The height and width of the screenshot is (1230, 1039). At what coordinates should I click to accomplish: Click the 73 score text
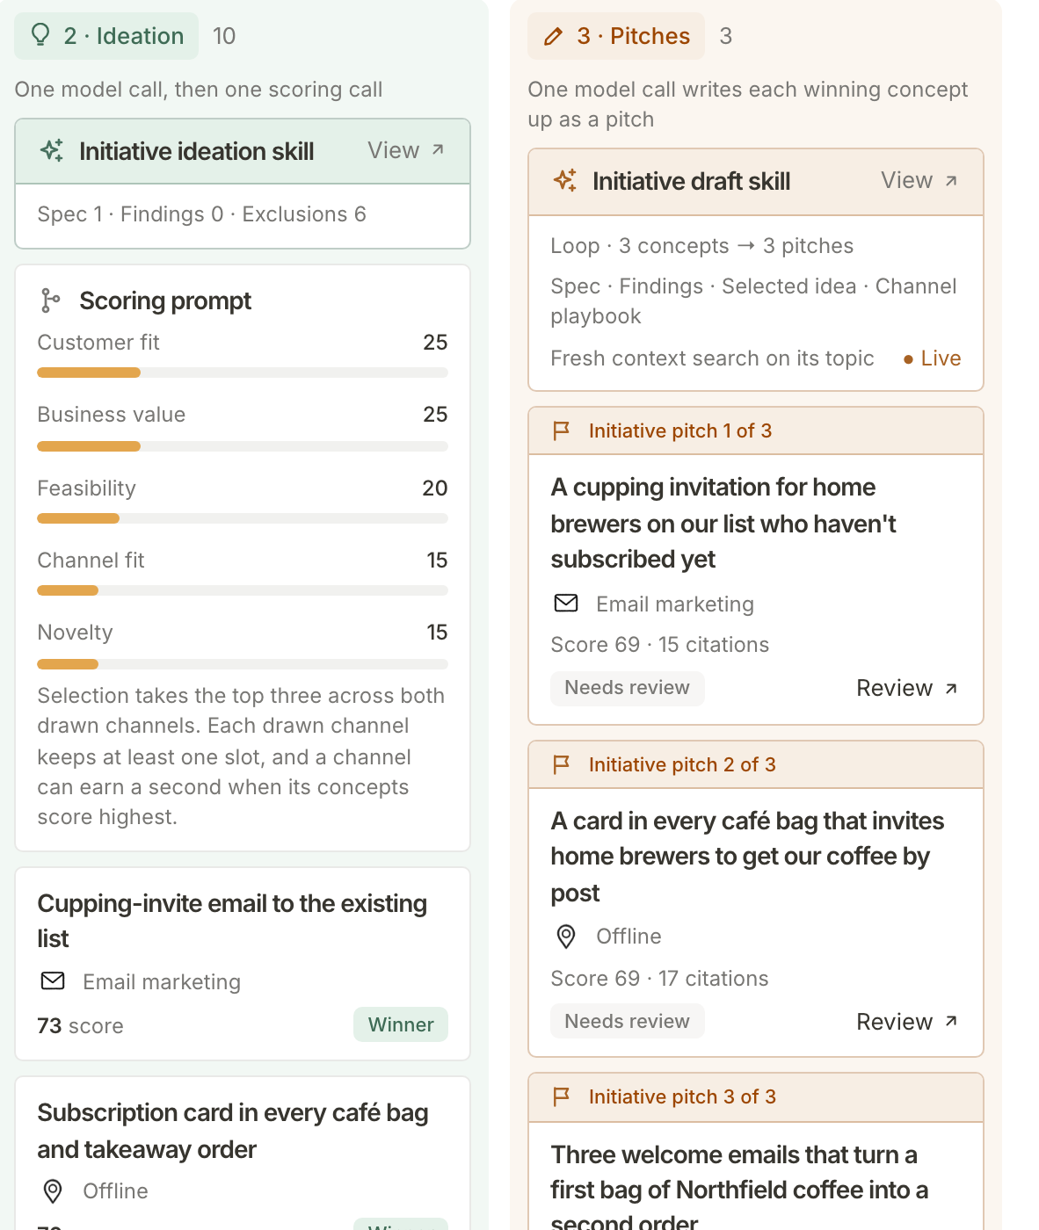[x=80, y=1026]
